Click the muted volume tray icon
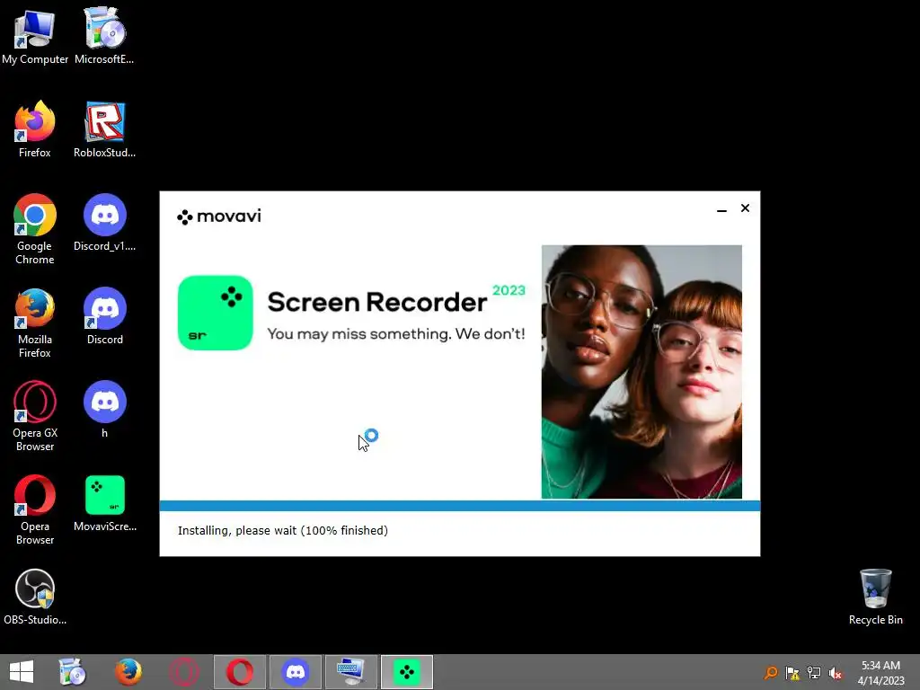The width and height of the screenshot is (920, 690). point(836,672)
